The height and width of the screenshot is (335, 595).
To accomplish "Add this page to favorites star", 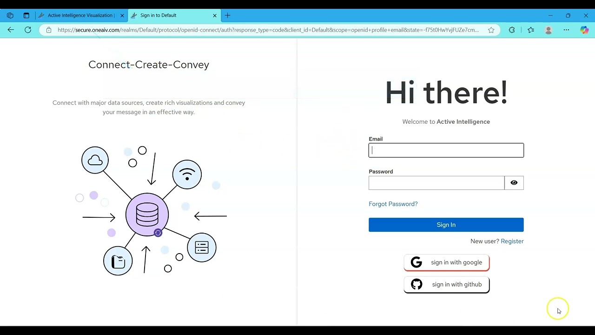I will (491, 30).
